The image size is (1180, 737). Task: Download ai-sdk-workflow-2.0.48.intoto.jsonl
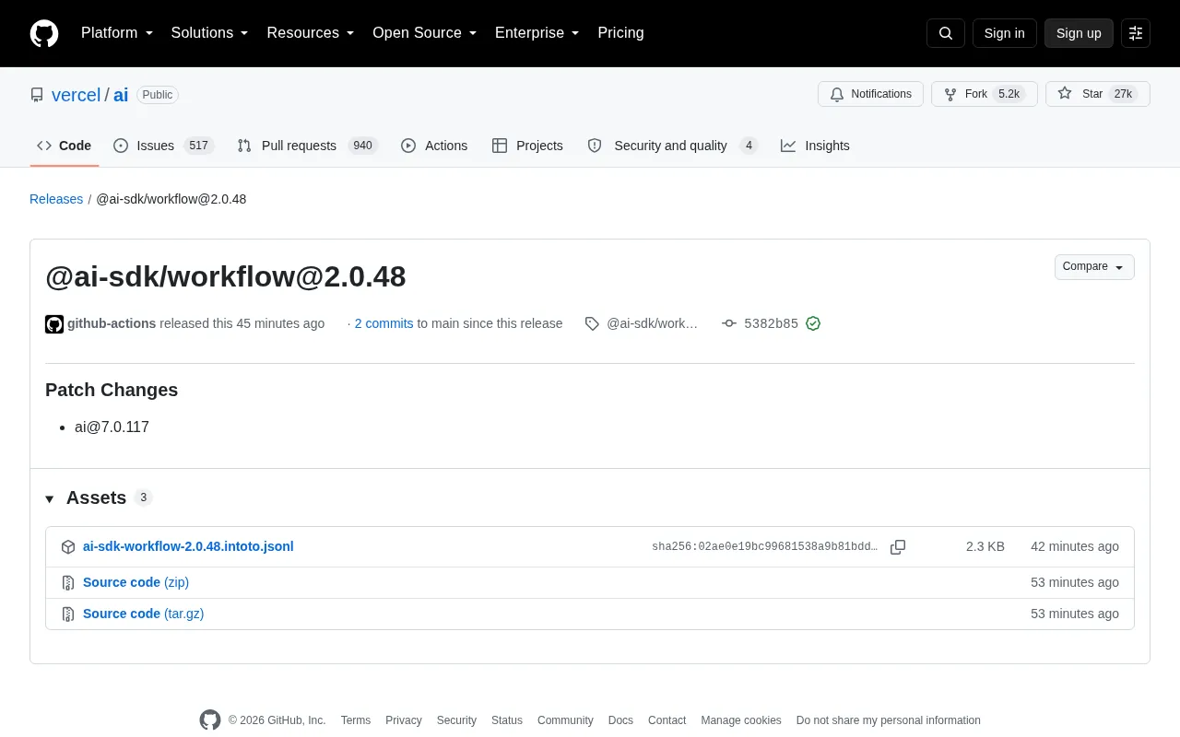188,546
